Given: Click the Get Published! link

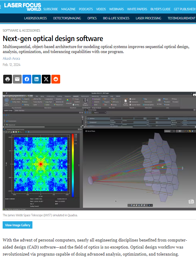Looking at the screenshot, I should point(185,9).
